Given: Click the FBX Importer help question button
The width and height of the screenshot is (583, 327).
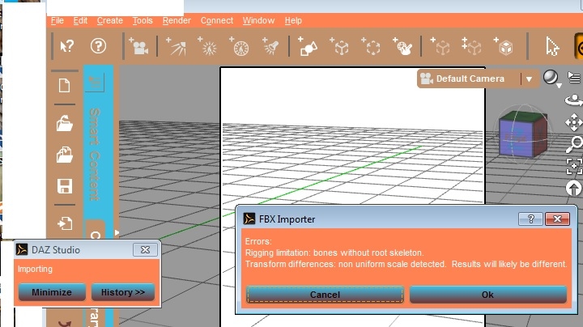Looking at the screenshot, I should (530, 219).
